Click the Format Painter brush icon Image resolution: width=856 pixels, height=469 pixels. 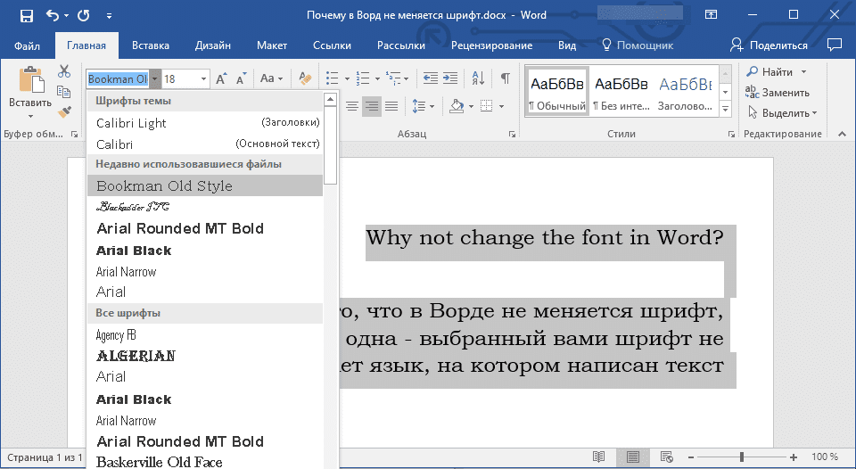click(64, 112)
